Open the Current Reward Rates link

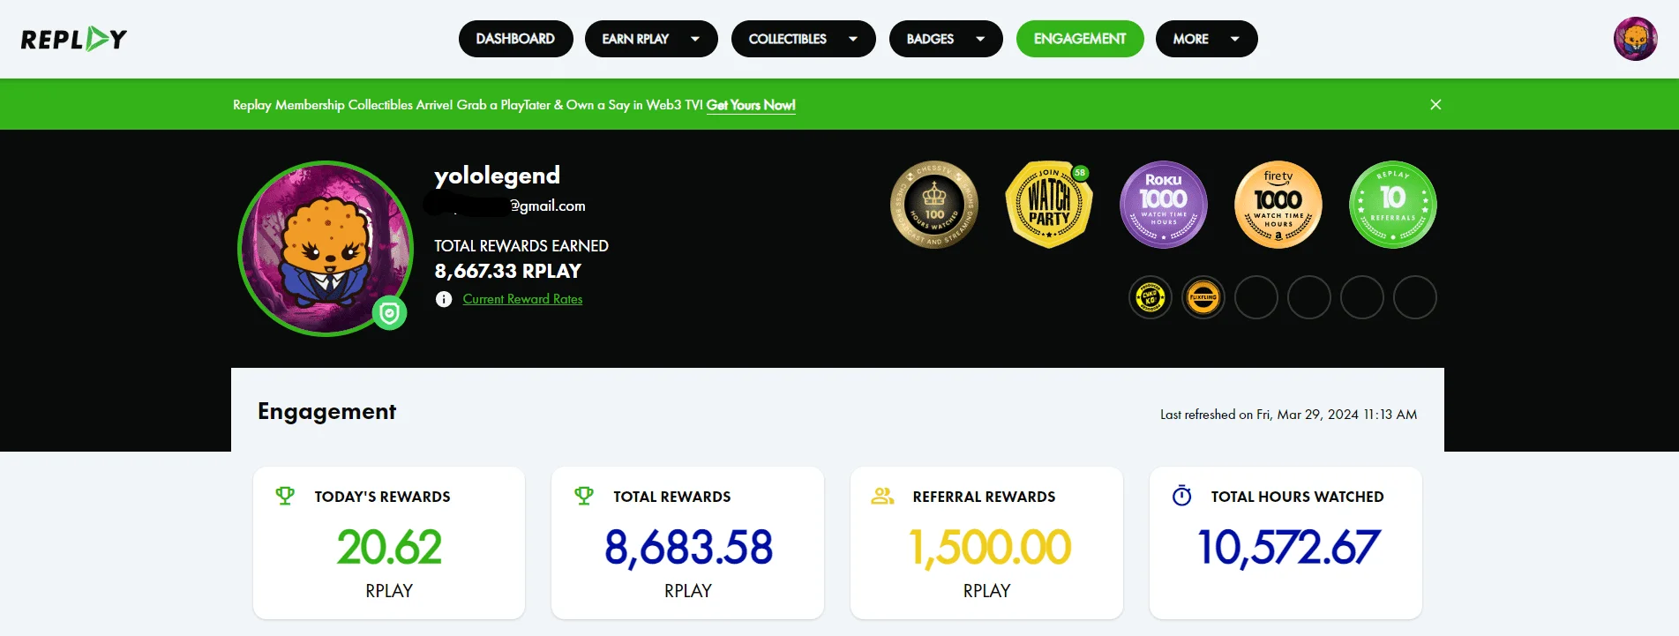[522, 299]
